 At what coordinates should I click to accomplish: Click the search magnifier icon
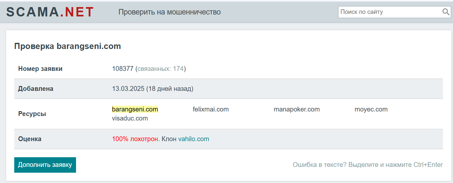click(446, 12)
